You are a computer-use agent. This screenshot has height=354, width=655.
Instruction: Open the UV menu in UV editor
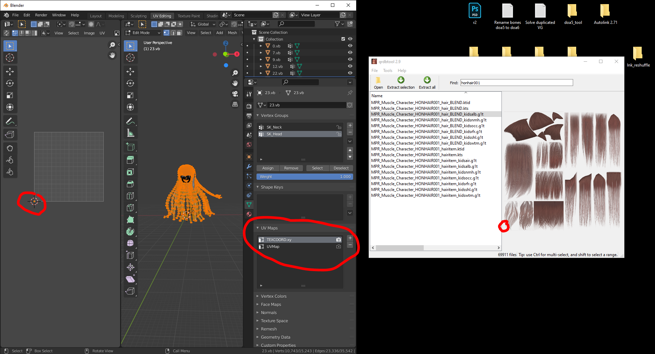102,33
